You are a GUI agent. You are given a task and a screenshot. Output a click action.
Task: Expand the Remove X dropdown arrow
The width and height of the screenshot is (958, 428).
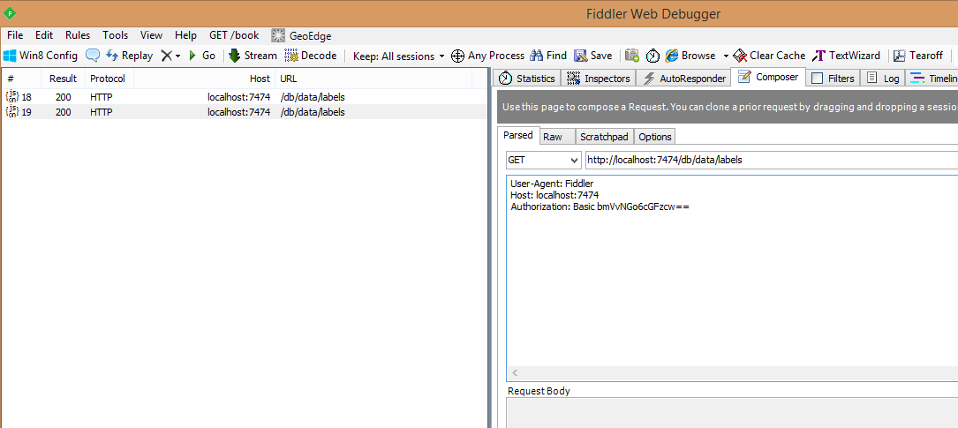coord(177,56)
